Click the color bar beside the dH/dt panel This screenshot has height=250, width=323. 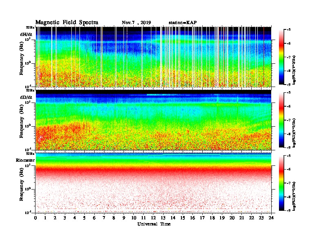[281, 57]
